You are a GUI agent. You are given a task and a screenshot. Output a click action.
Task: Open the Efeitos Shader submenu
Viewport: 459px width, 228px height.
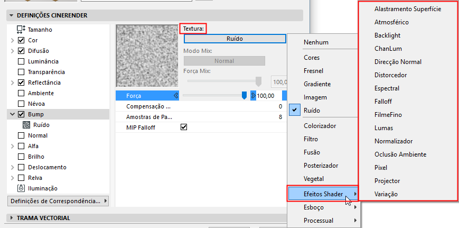coord(323,194)
